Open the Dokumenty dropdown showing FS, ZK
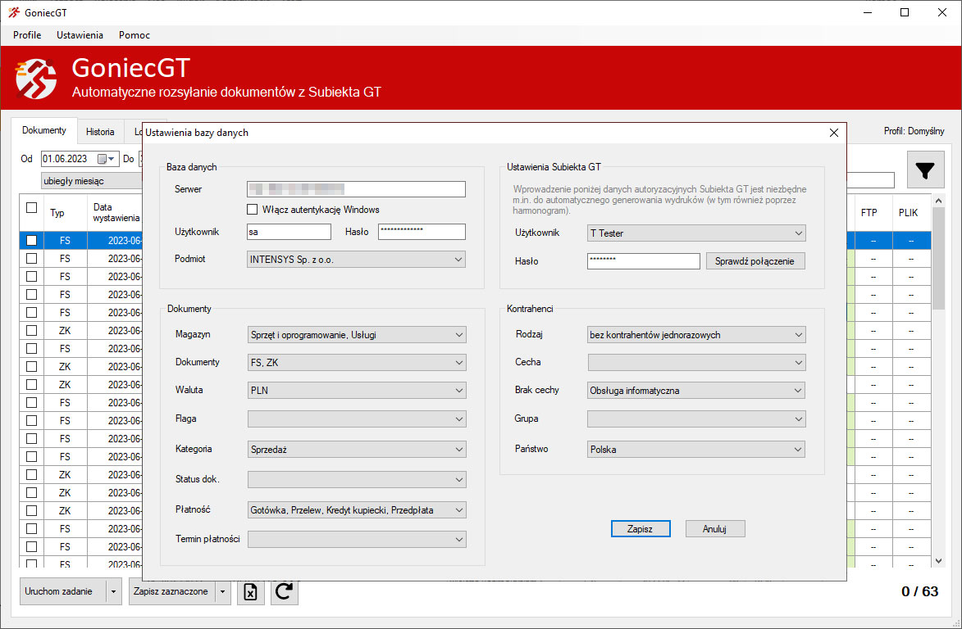 (357, 363)
